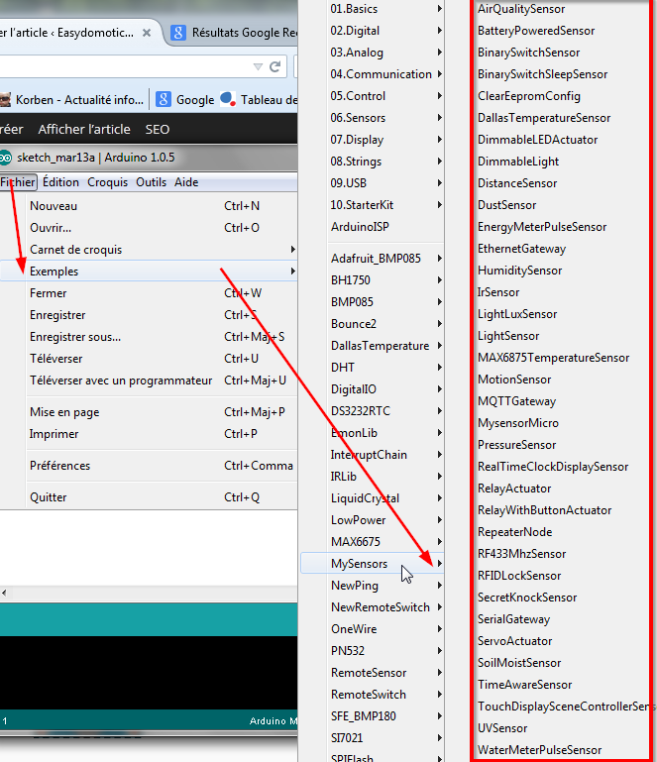Open the Croquis menu
The image size is (657, 762).
[107, 182]
